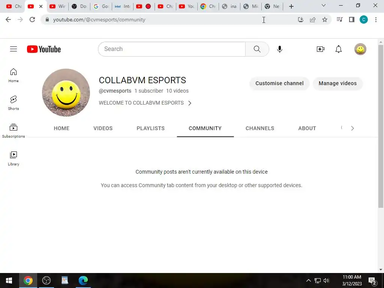Open the tab search dropdown arrow
This screenshot has width=384, height=288.
click(324, 5)
